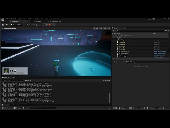
Task: Open the viewport Show eye dropdown
Action: (x=101, y=29)
